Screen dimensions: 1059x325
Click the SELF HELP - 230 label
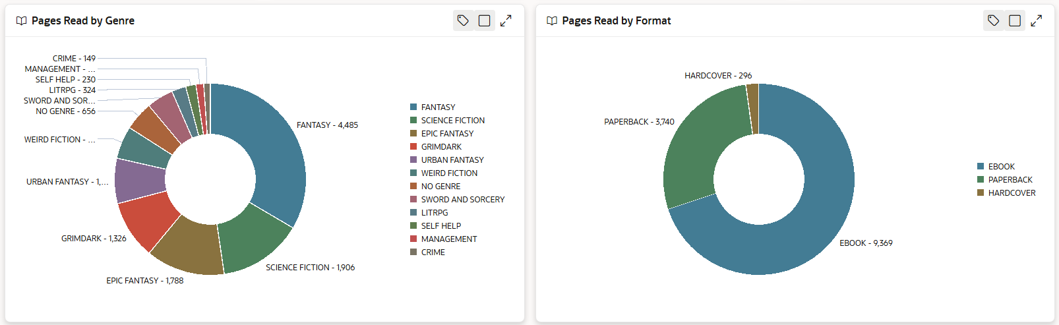pyautogui.click(x=65, y=79)
